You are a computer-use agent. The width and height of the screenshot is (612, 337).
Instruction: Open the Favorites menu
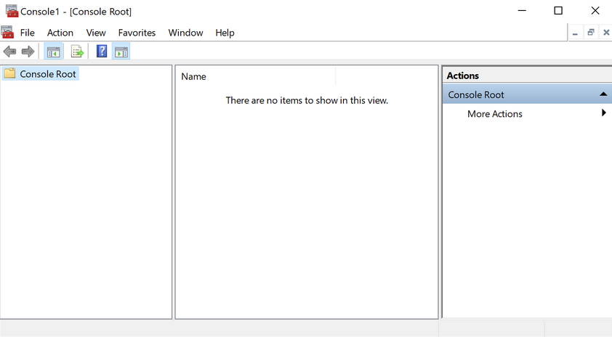(137, 33)
